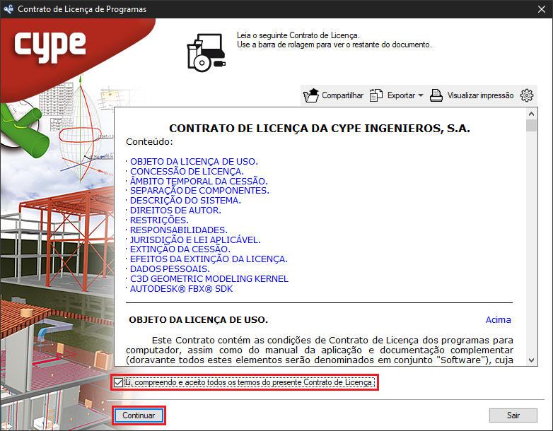Click the Acima link
The width and height of the screenshot is (553, 431).
click(498, 319)
